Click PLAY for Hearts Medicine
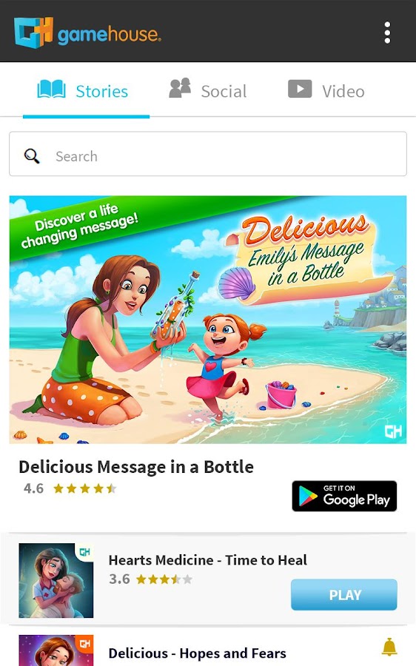 click(344, 595)
